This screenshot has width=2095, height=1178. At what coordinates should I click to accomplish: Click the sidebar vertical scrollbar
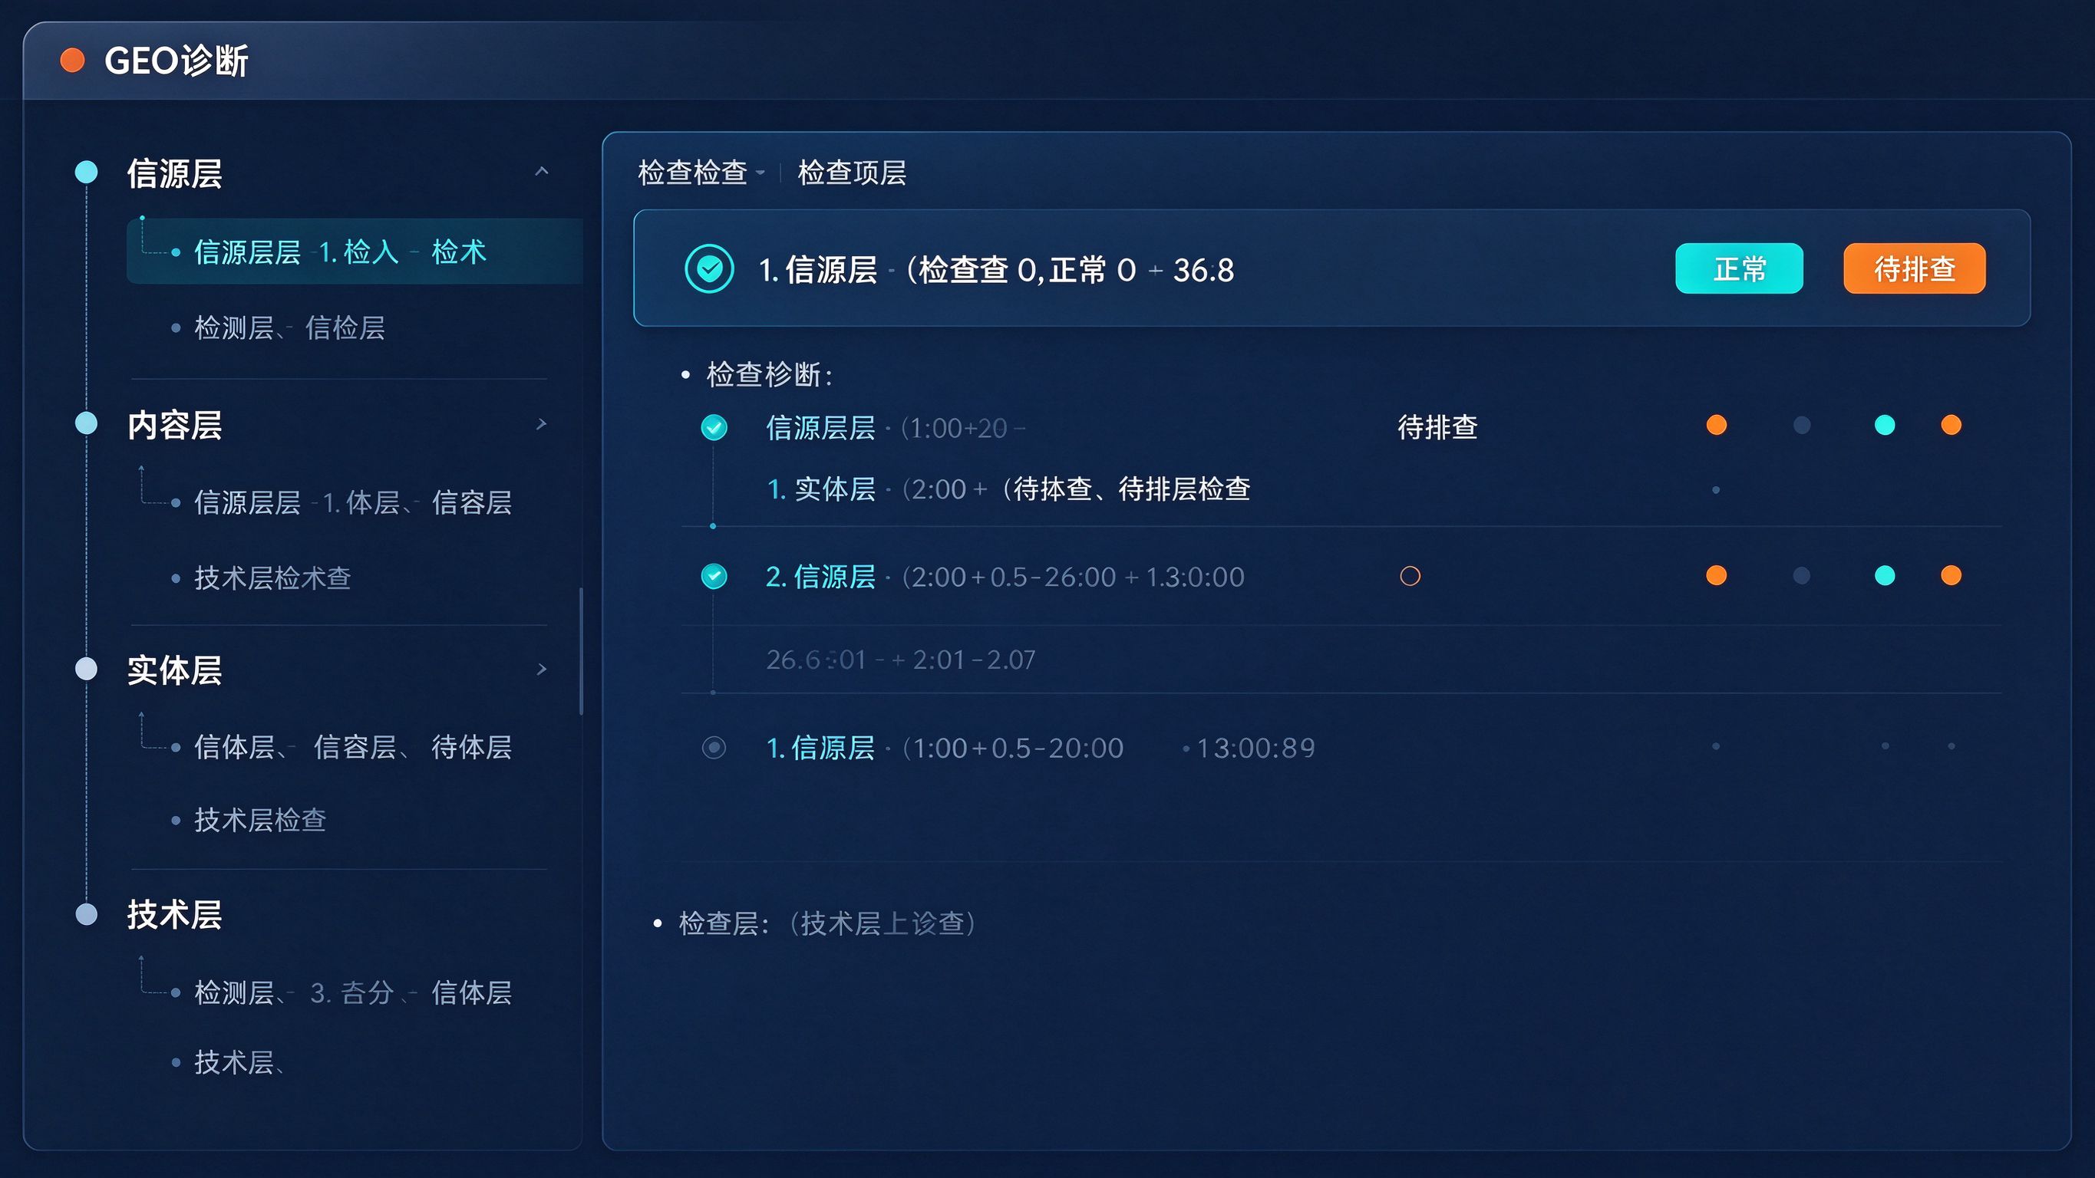tap(581, 651)
